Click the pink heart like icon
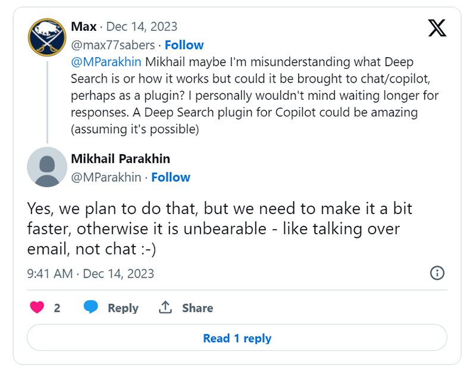476x371 pixels. 37,307
